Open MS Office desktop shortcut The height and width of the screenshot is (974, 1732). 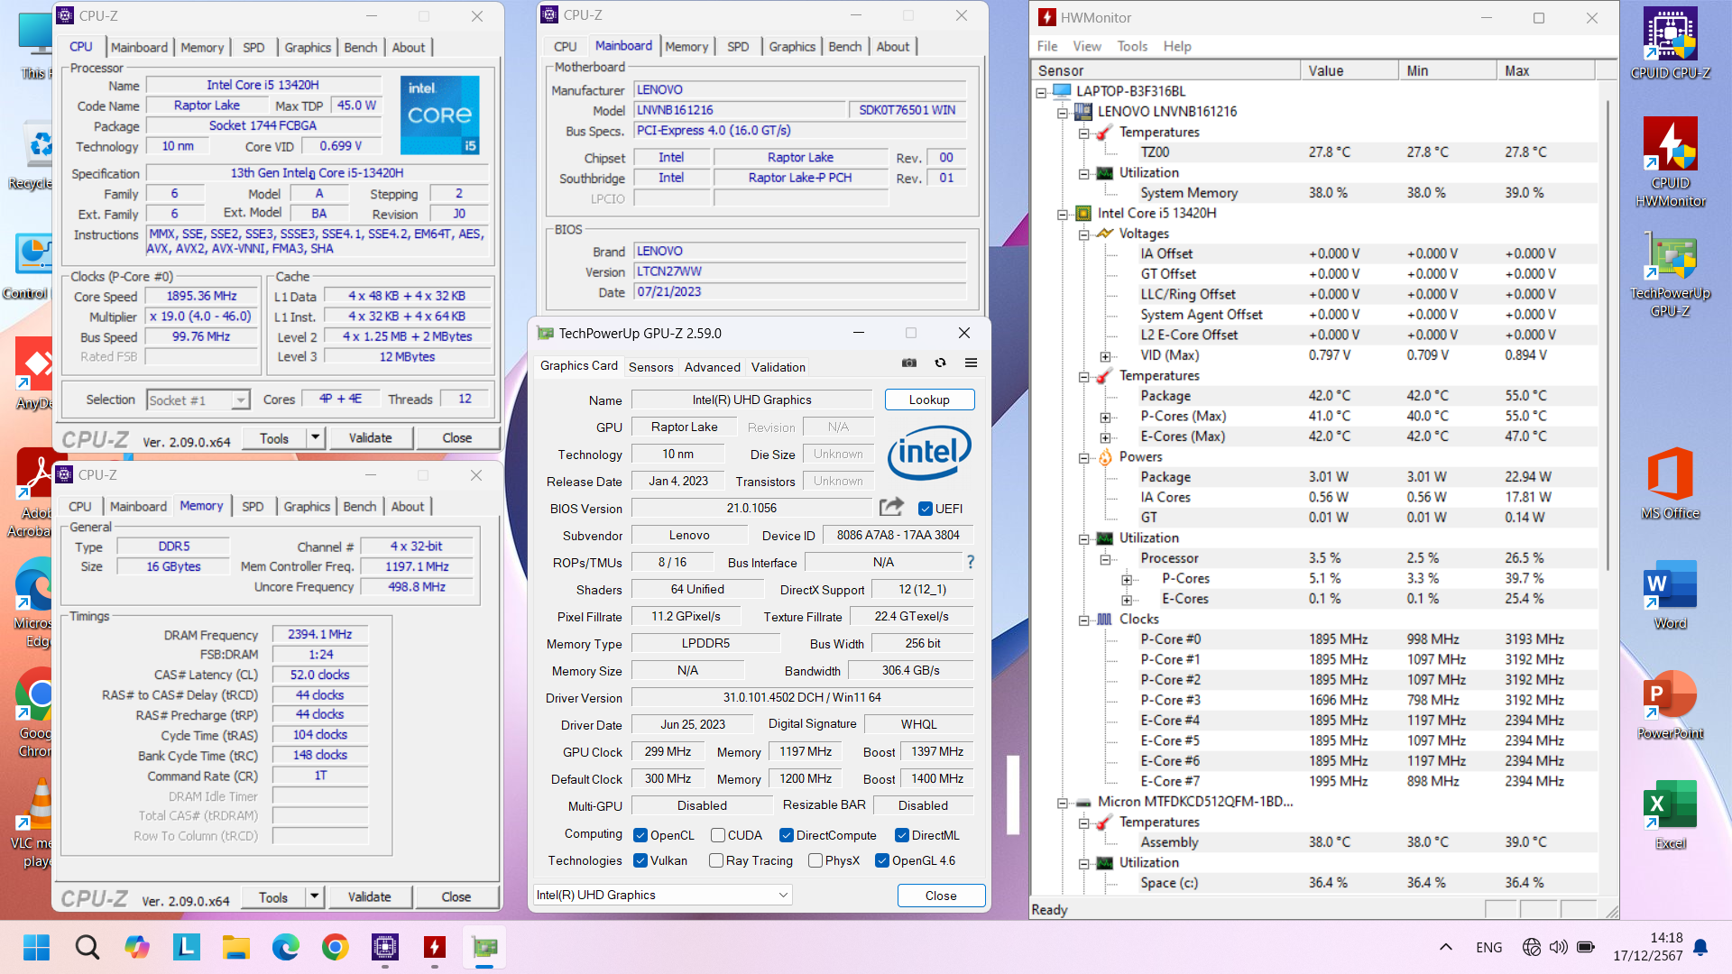(x=1670, y=484)
